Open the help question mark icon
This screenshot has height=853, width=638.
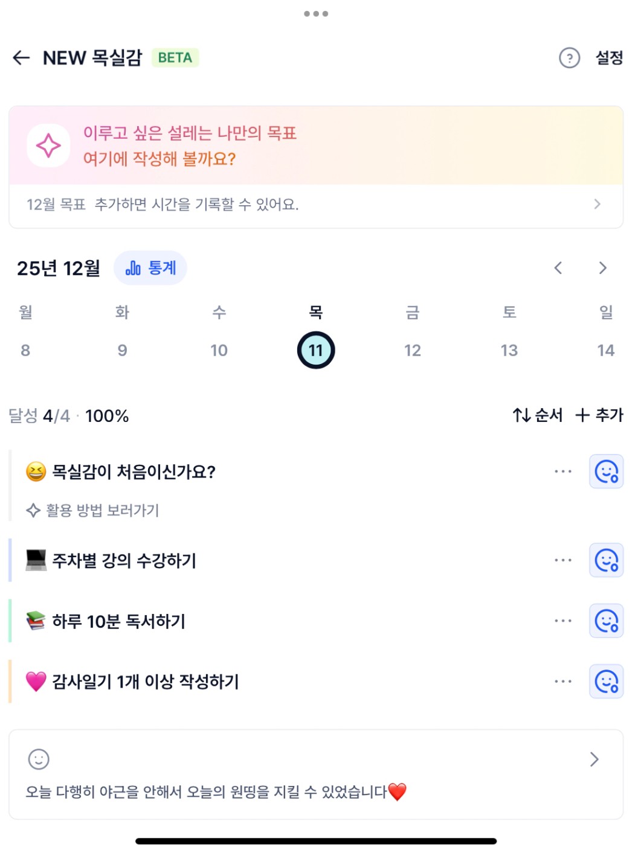[x=569, y=58]
